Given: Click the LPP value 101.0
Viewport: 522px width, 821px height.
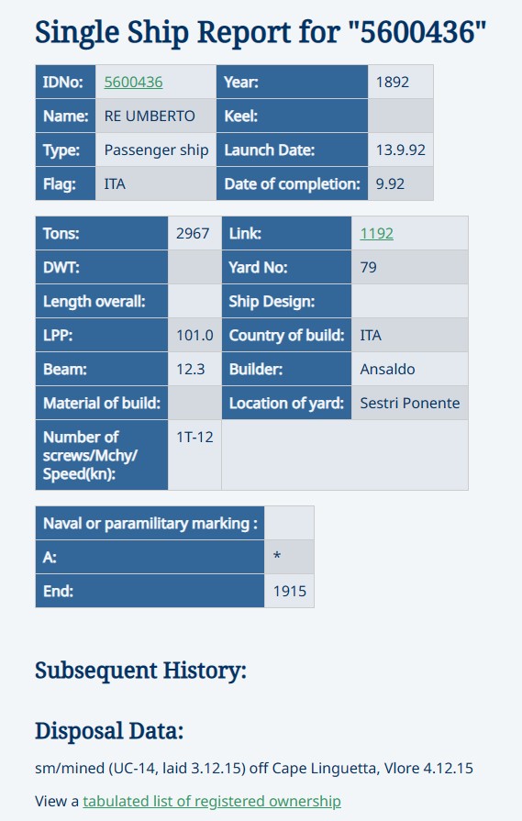Looking at the screenshot, I should click(x=194, y=335).
